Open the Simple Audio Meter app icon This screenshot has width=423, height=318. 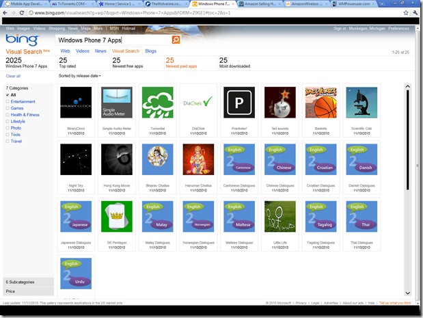[x=117, y=103]
